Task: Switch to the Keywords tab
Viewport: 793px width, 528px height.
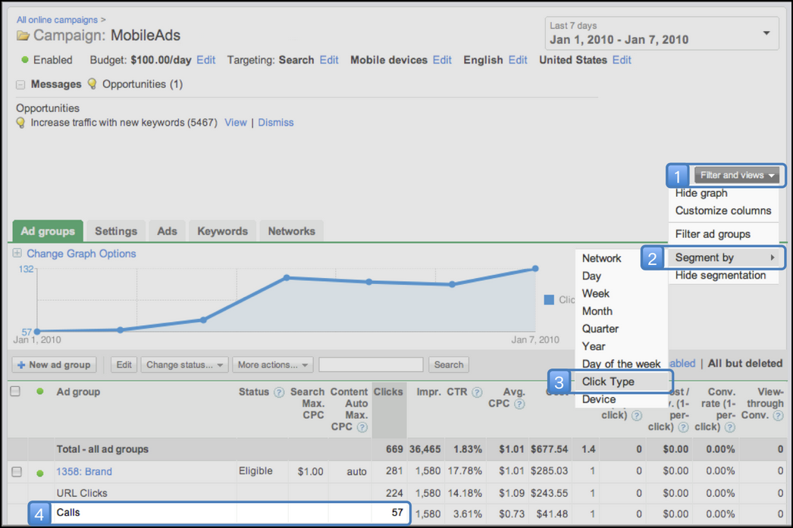Action: (222, 231)
